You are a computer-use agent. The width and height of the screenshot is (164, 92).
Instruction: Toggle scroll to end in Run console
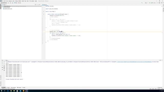click(x=4, y=67)
